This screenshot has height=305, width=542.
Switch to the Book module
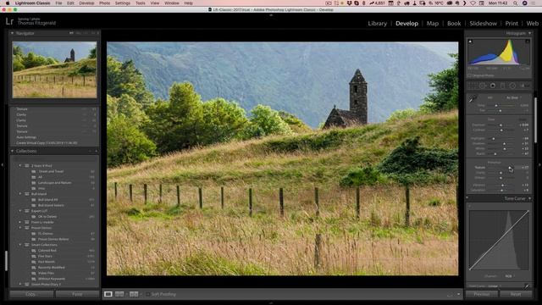tap(454, 23)
